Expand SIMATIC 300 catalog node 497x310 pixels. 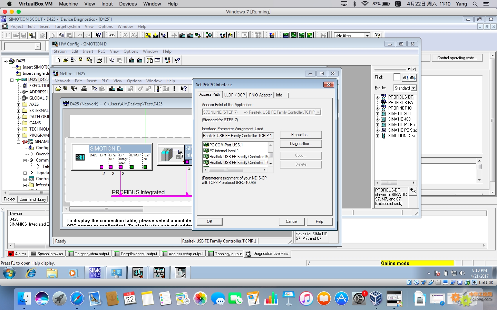click(x=378, y=114)
